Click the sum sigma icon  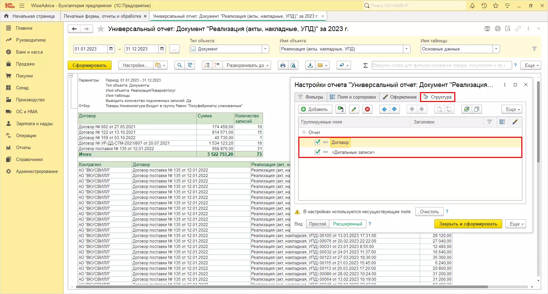pyautogui.click(x=365, y=65)
